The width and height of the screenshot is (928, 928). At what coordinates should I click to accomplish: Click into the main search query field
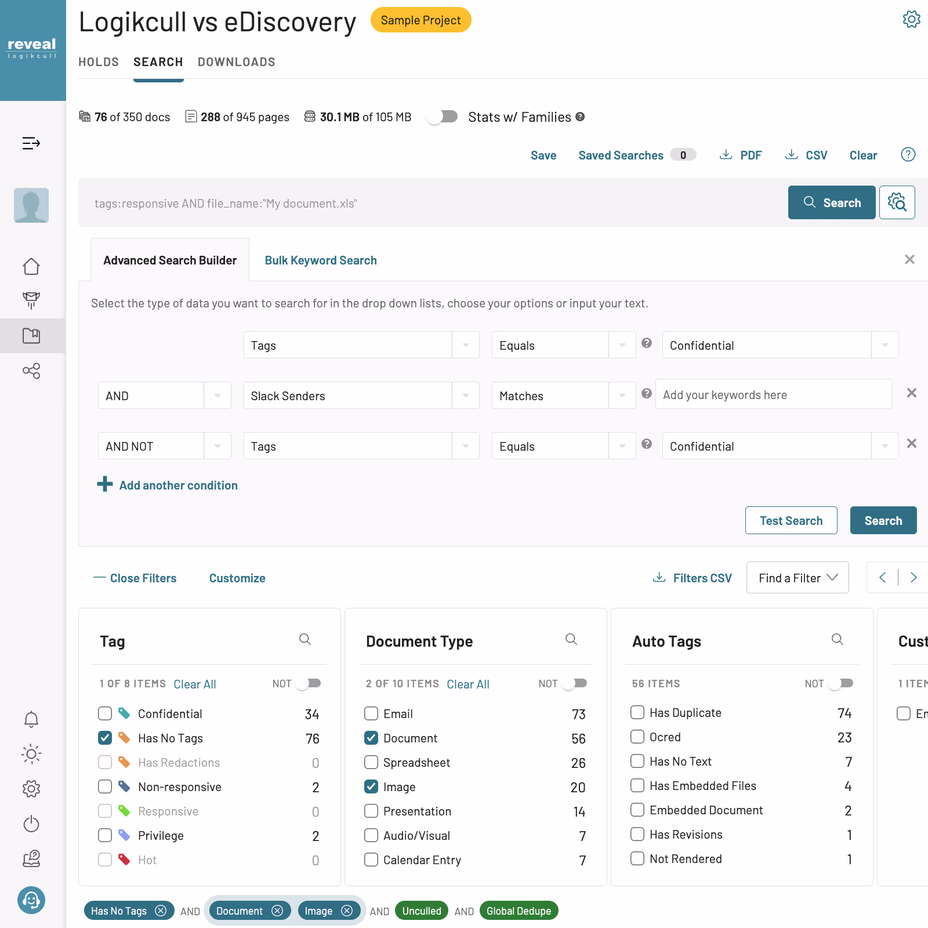pos(432,203)
